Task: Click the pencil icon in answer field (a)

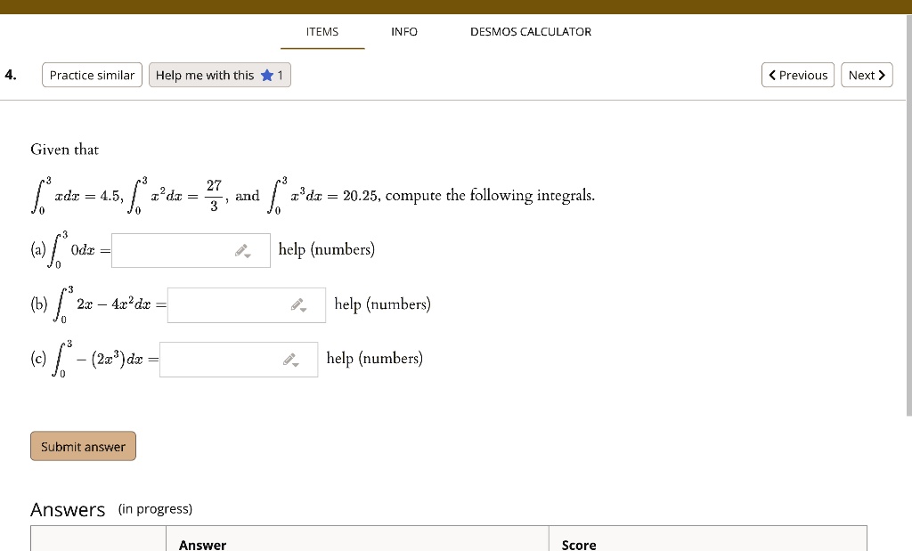Action: pyautogui.click(x=239, y=249)
